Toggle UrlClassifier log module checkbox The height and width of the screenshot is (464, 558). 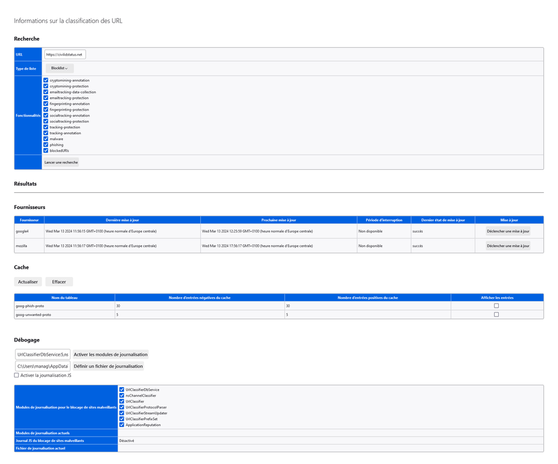121,401
